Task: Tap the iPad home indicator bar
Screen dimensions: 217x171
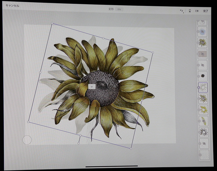Action: pos(111,166)
